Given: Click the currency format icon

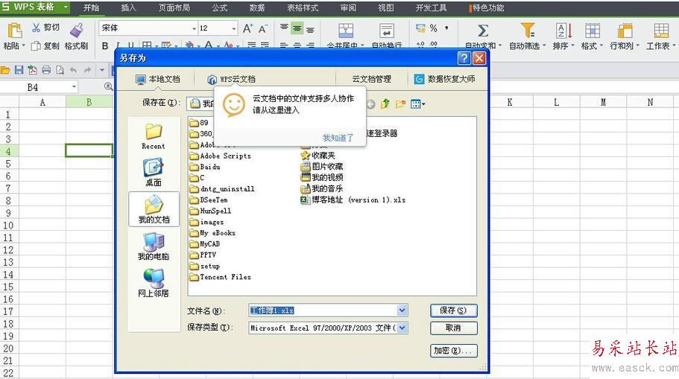Looking at the screenshot, I should [x=420, y=28].
